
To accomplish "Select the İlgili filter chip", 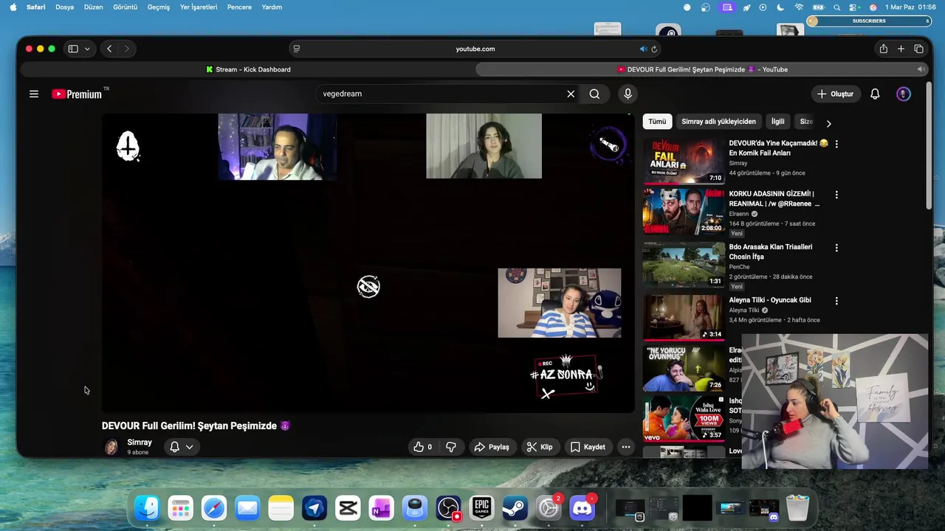I will coord(778,122).
